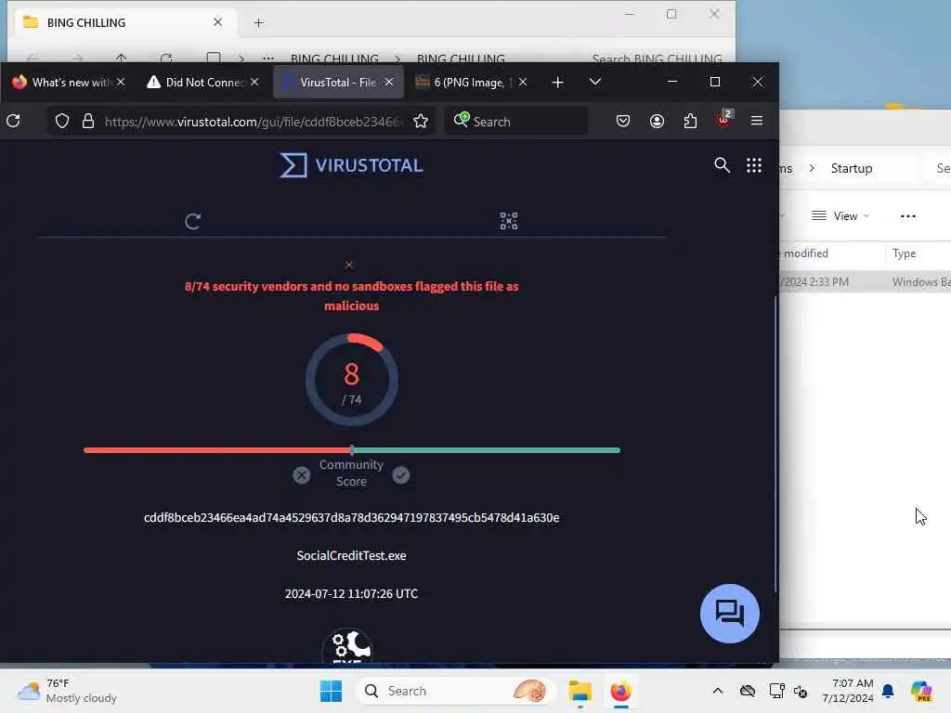Screen dimensions: 951x713
Task: Click the 8/74 detection score circle
Action: point(352,380)
